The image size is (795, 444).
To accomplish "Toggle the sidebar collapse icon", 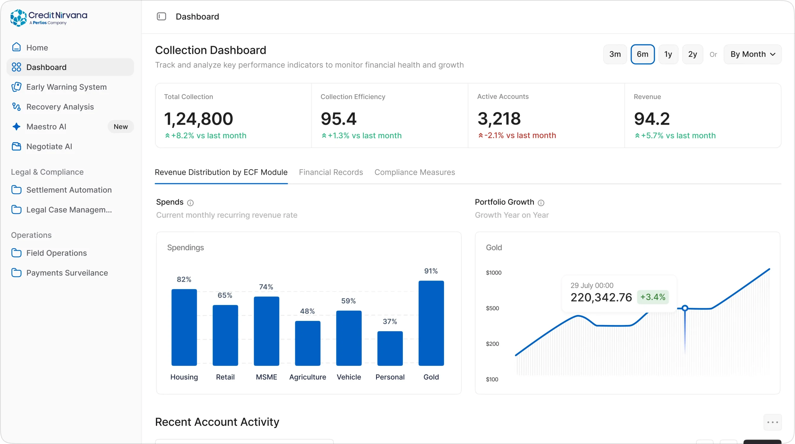I will (x=161, y=16).
